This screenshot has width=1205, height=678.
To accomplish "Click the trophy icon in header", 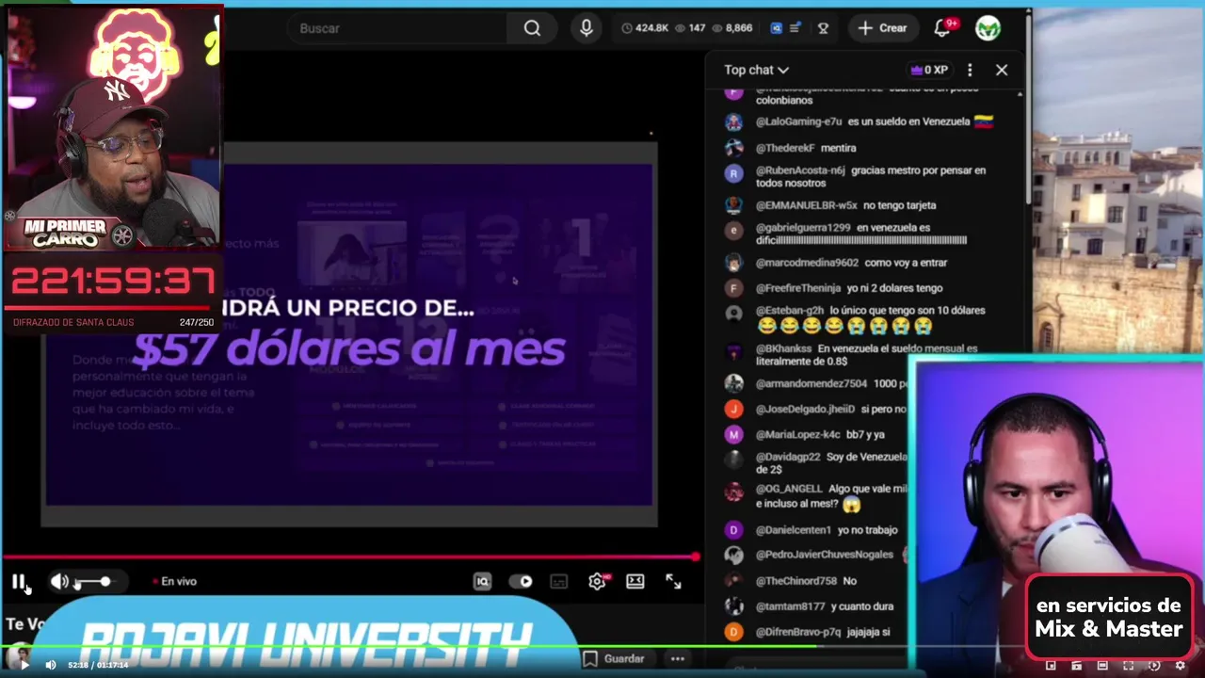I will pyautogui.click(x=823, y=28).
